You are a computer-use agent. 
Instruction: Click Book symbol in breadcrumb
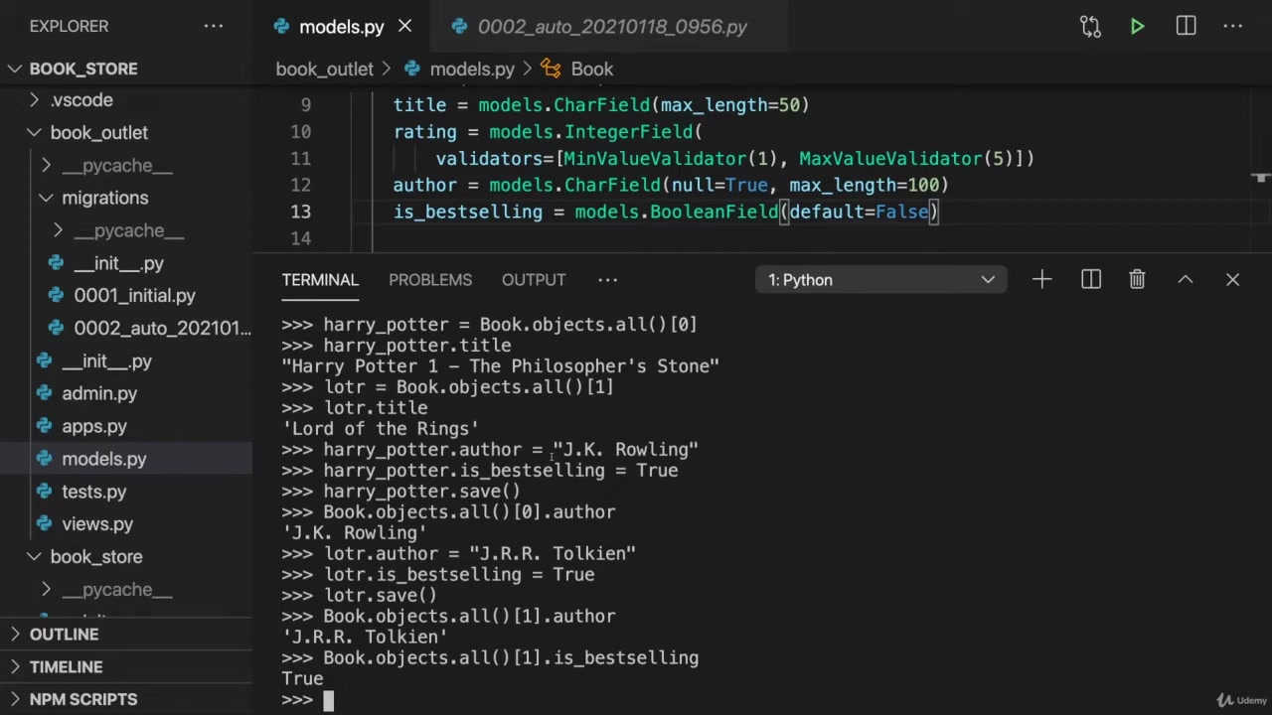point(591,70)
